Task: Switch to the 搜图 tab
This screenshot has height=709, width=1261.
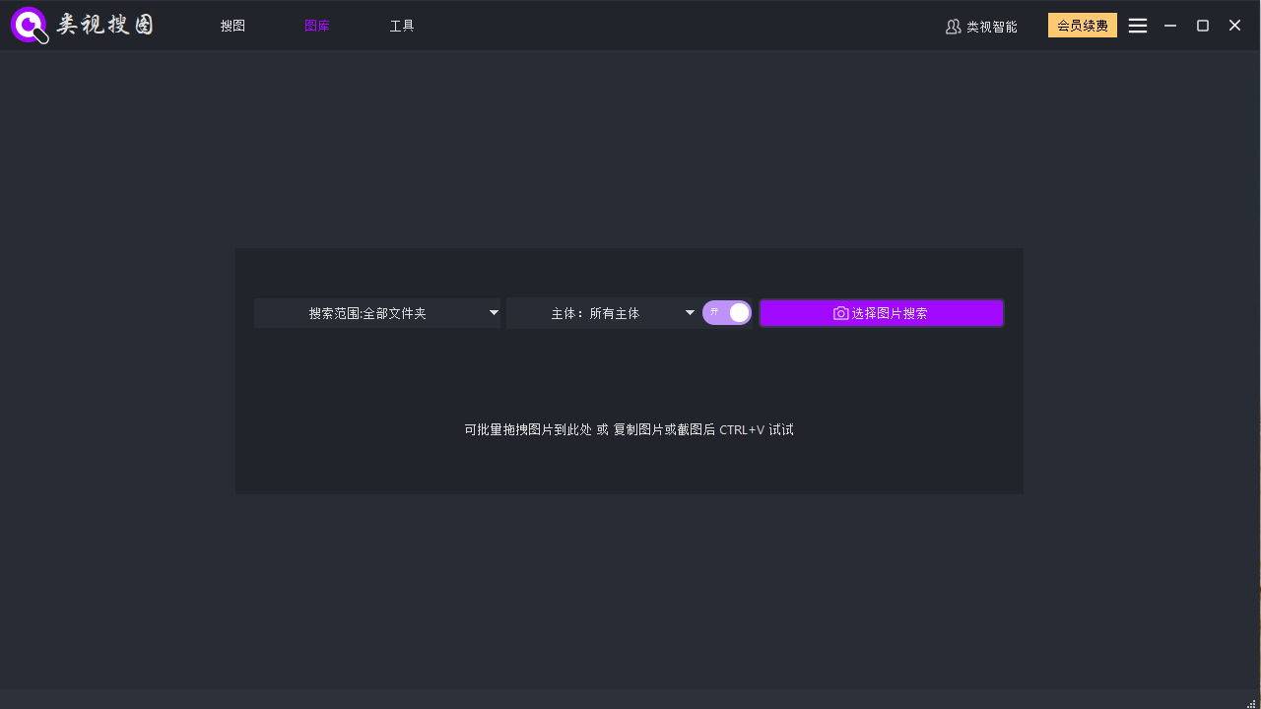Action: (x=232, y=26)
